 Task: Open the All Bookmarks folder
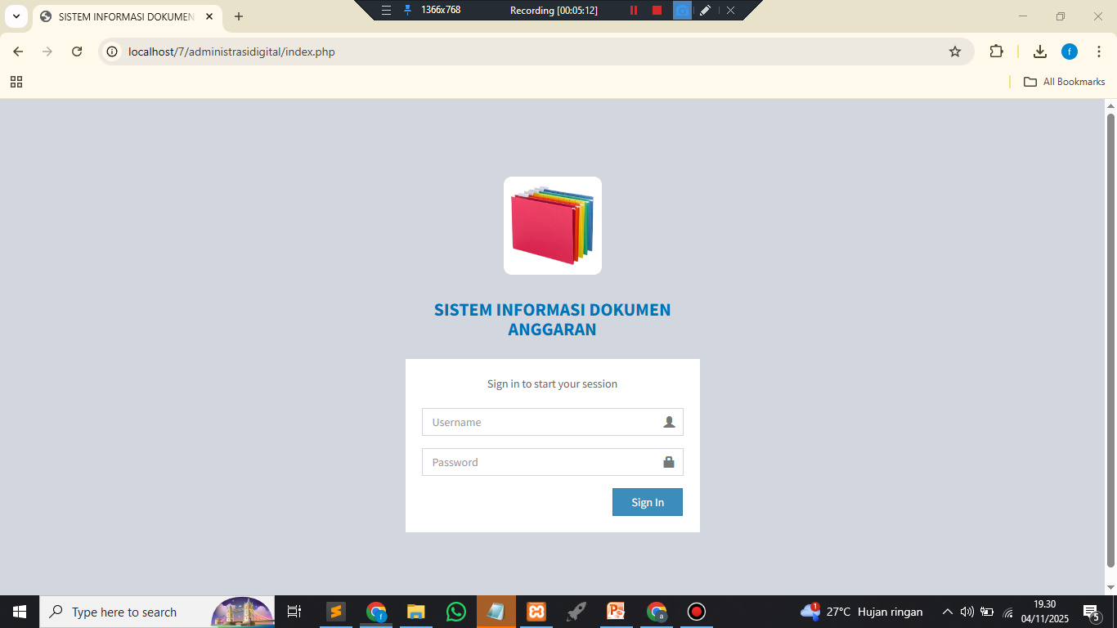click(x=1065, y=82)
